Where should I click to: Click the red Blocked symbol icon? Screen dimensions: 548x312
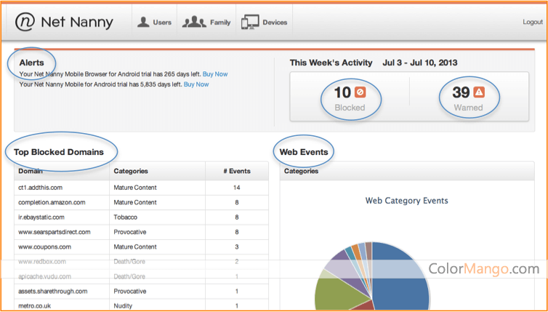[360, 92]
